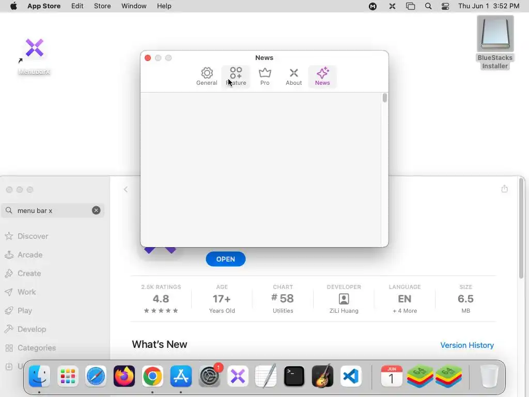529x397 pixels.
Task: Open the Trash in the Dock
Action: pyautogui.click(x=489, y=376)
